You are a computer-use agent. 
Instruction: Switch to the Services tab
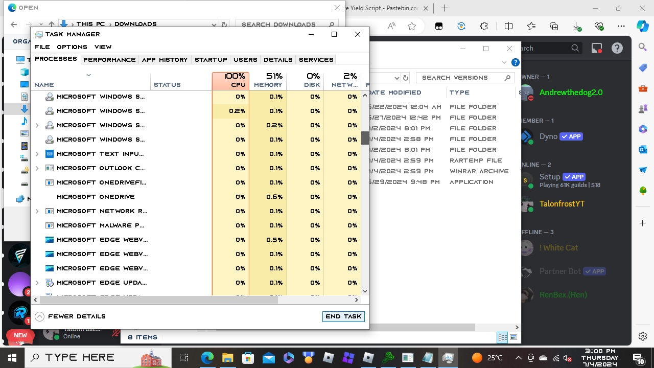coord(316,60)
